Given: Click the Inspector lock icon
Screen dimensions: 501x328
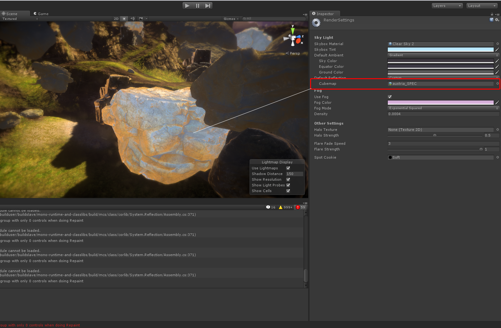Looking at the screenshot, I should click(492, 14).
